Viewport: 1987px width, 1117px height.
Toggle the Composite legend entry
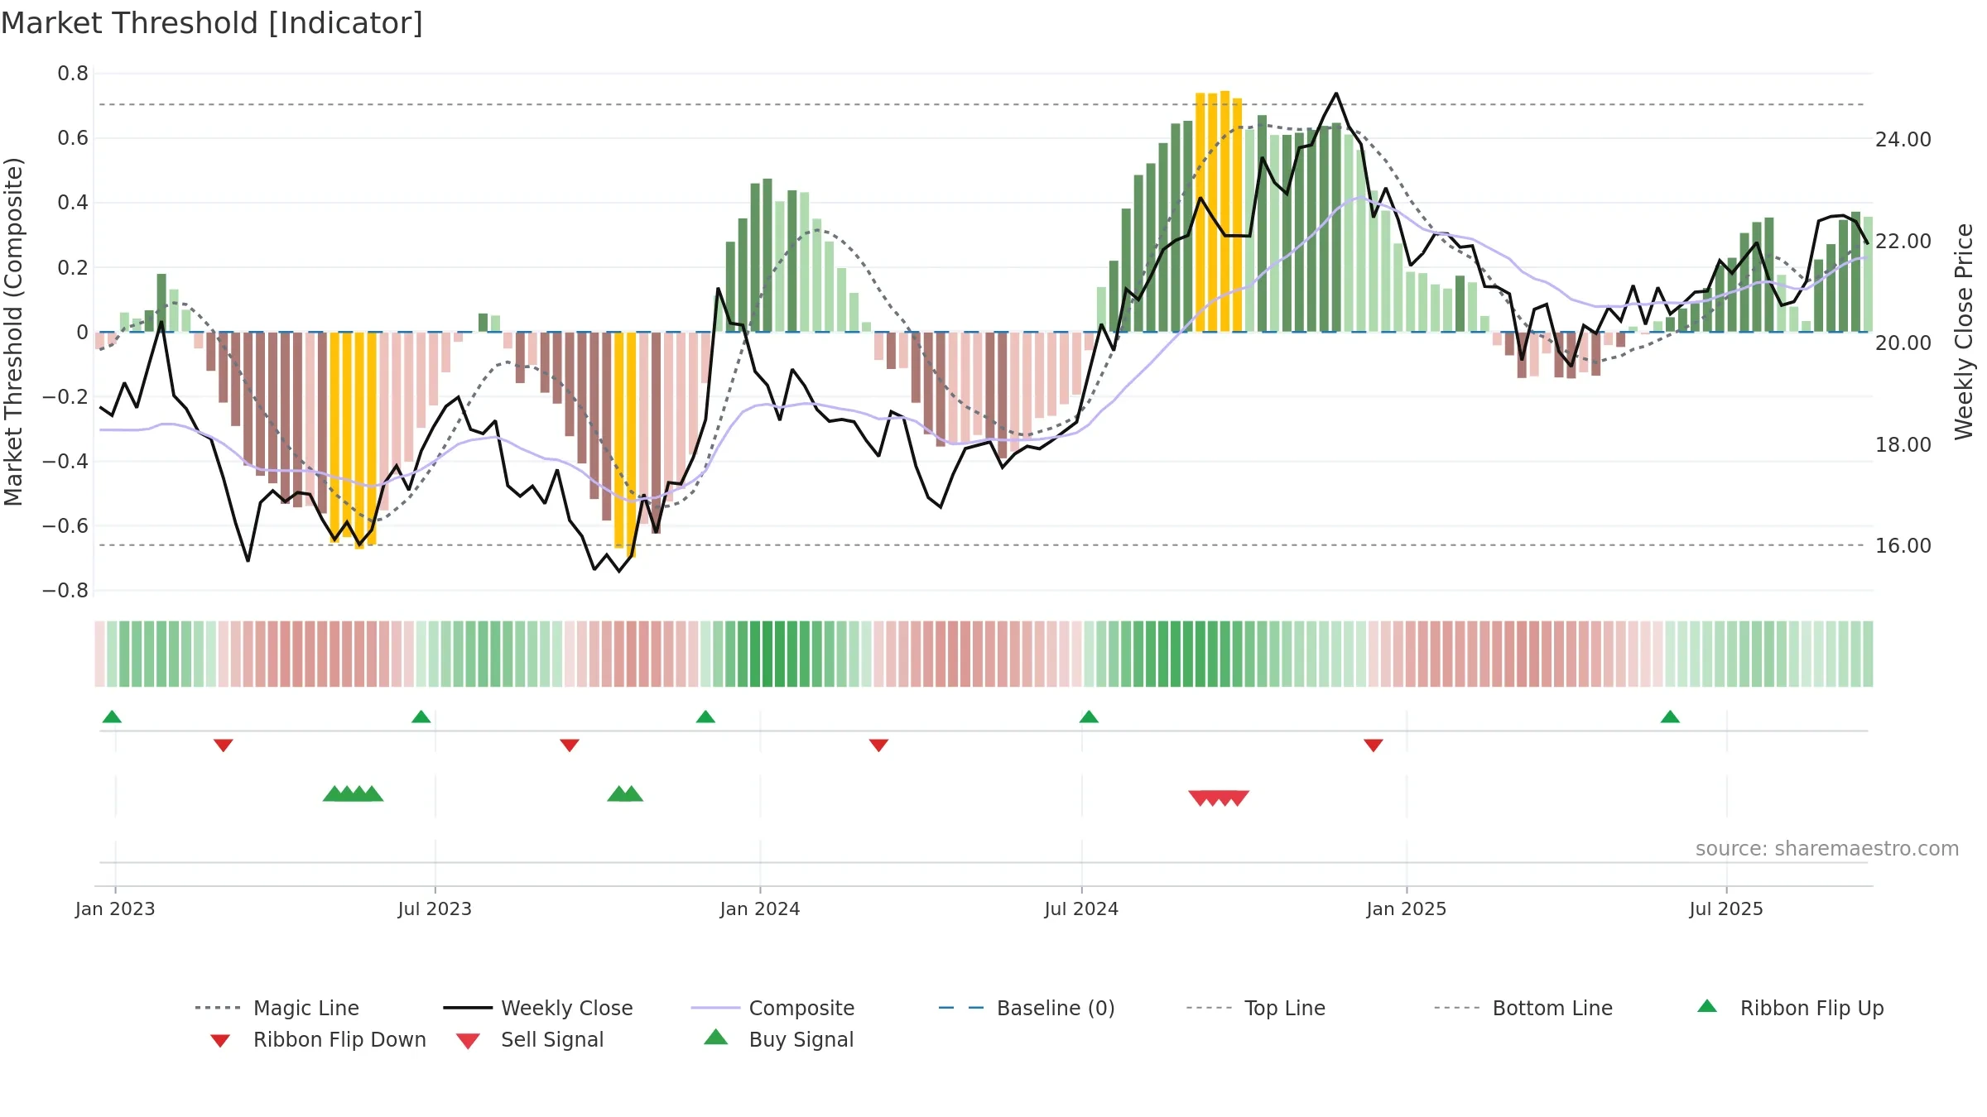click(x=772, y=1008)
